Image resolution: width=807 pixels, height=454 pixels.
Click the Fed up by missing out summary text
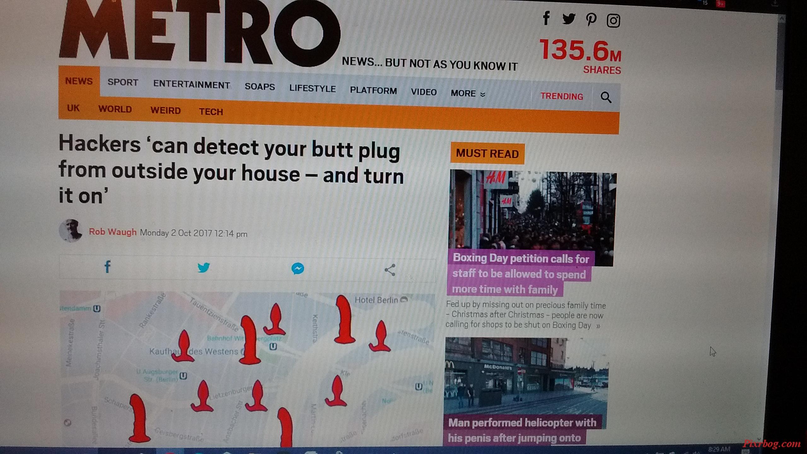525,315
